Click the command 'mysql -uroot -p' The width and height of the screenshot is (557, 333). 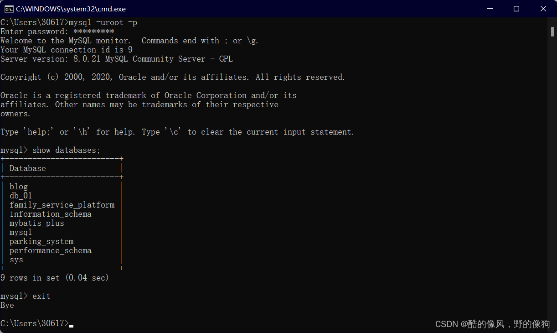coord(103,22)
